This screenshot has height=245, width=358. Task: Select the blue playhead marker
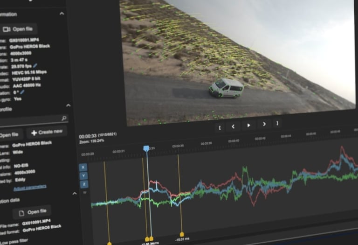(x=146, y=148)
